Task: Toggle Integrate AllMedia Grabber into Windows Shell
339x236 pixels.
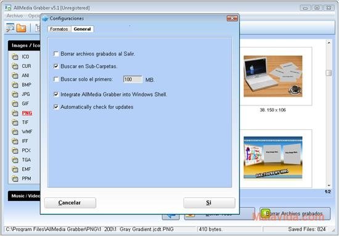Action: [x=56, y=94]
